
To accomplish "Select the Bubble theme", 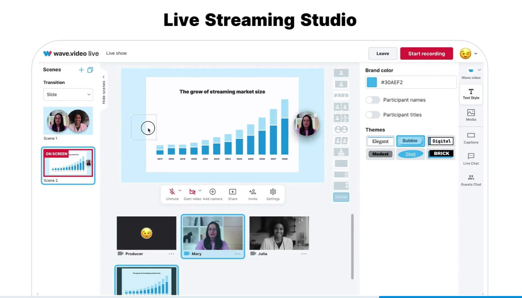I will click(x=410, y=141).
